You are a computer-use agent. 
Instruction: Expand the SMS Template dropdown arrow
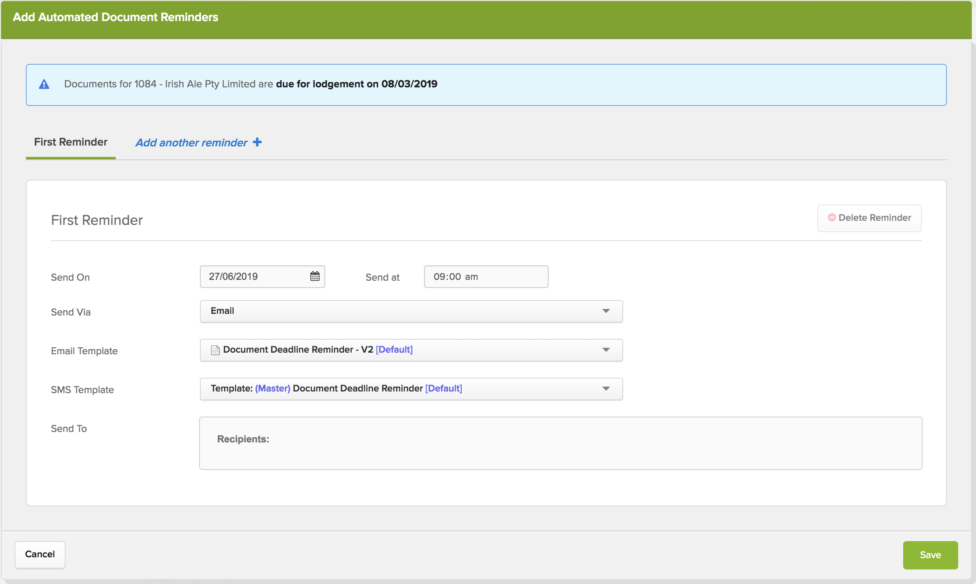(606, 389)
